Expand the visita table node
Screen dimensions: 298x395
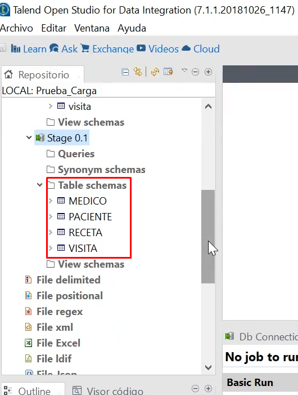point(51,106)
